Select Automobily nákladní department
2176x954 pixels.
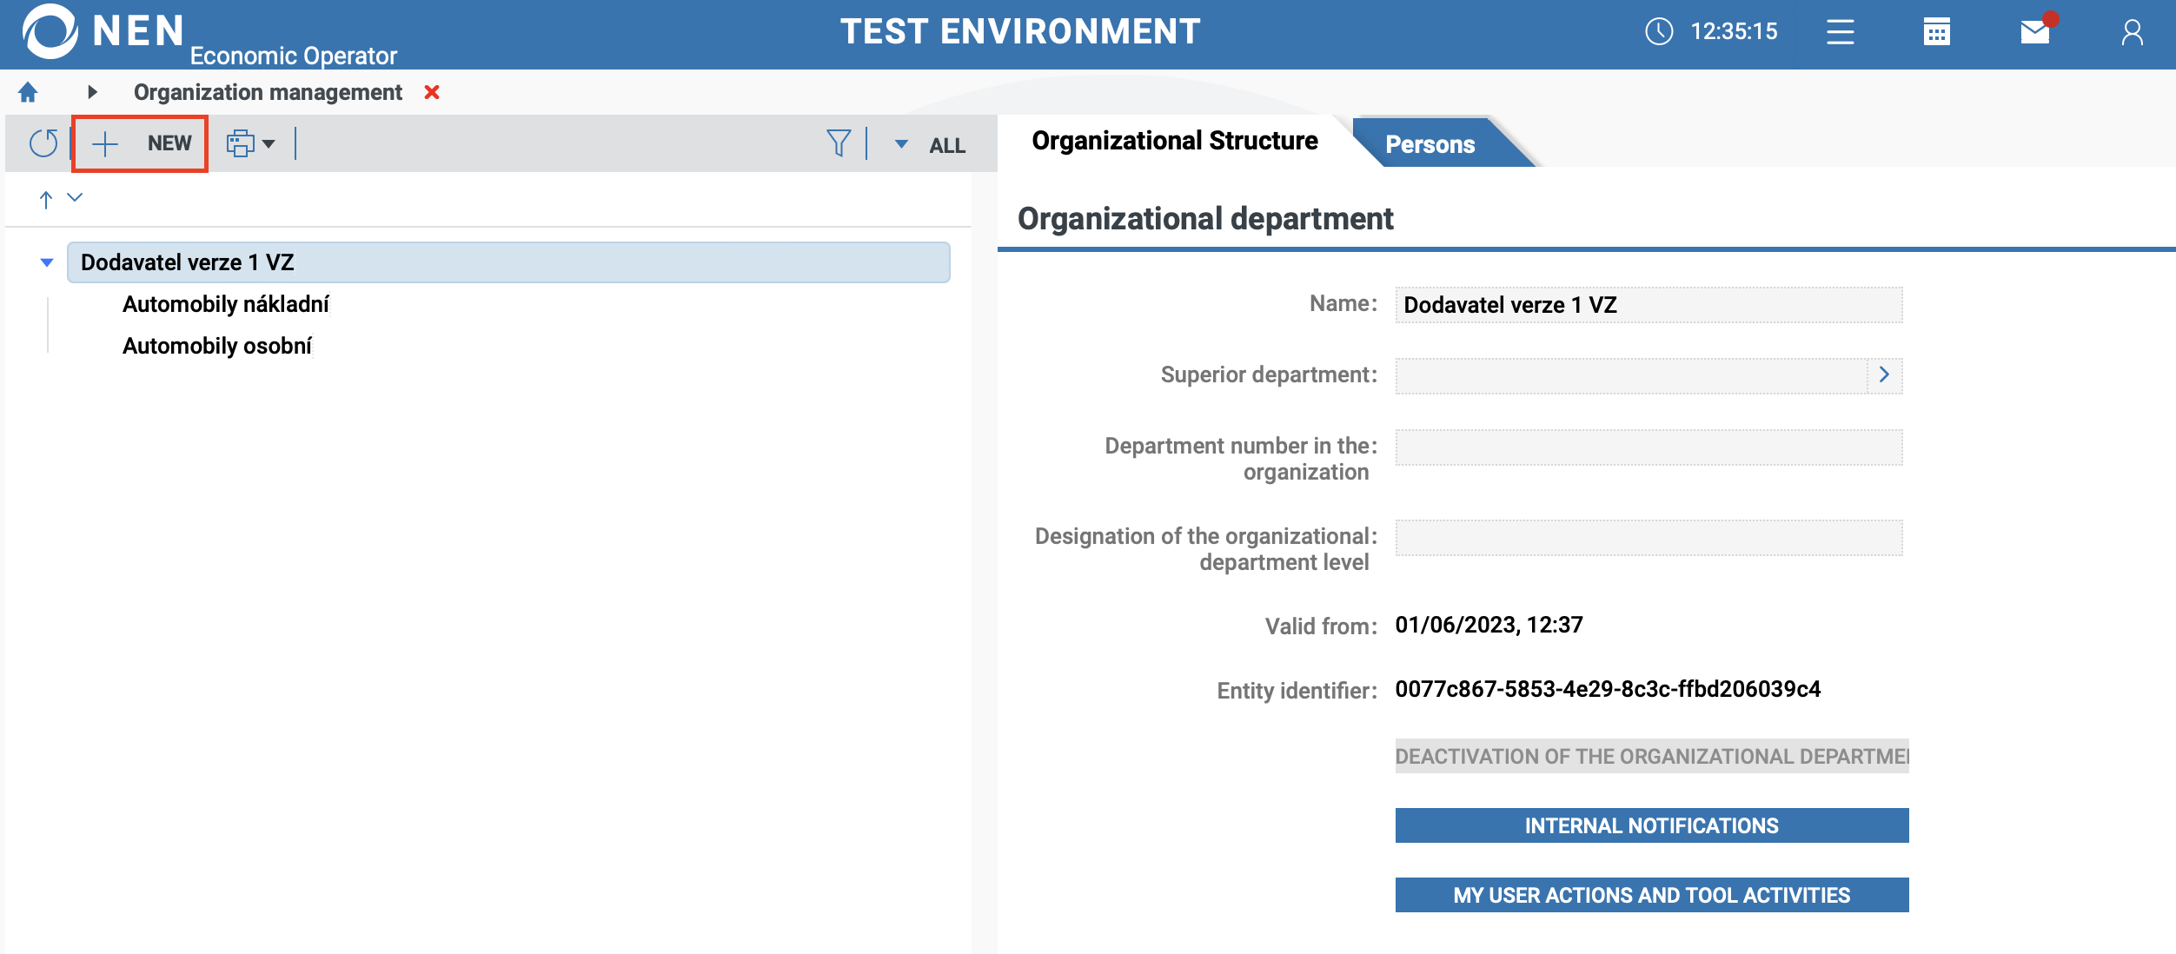pos(226,304)
